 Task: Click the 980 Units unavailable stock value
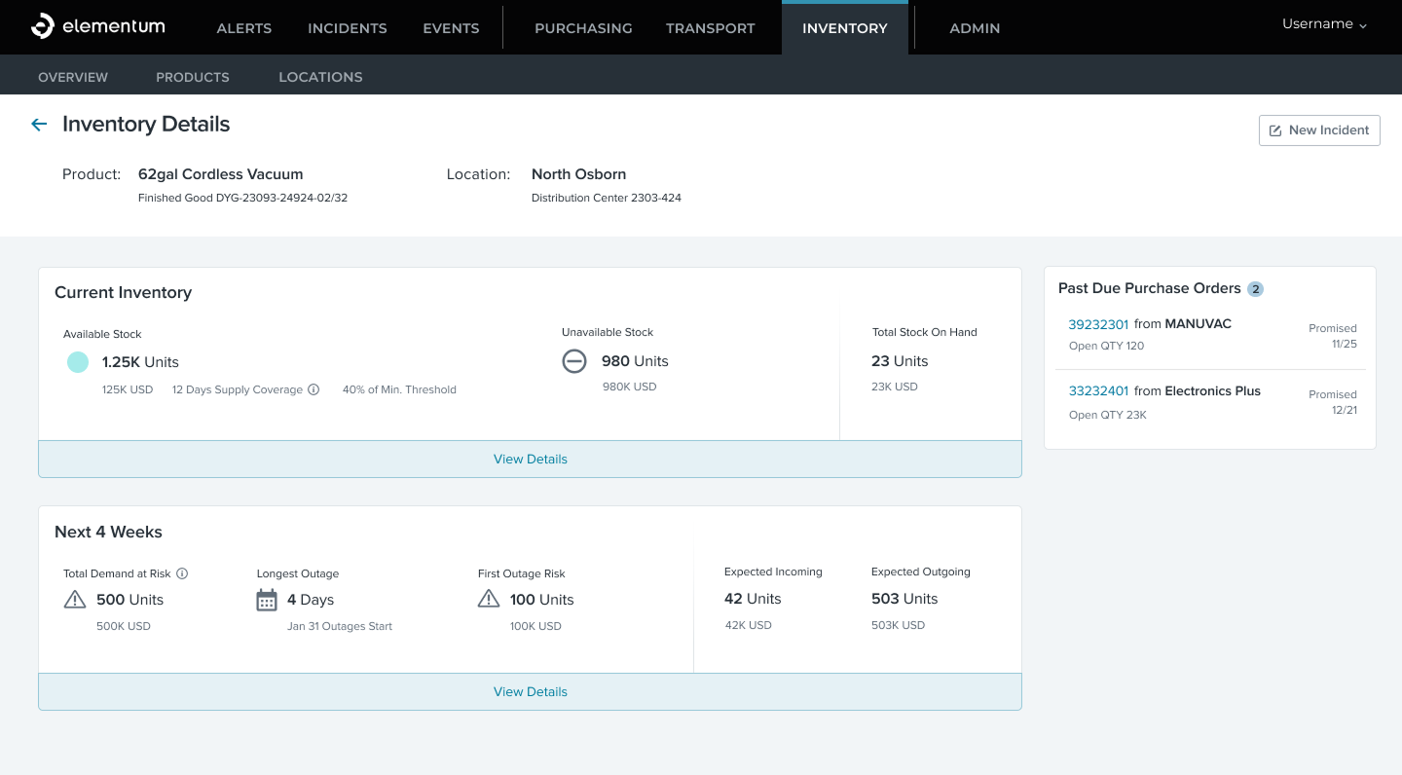[635, 361]
